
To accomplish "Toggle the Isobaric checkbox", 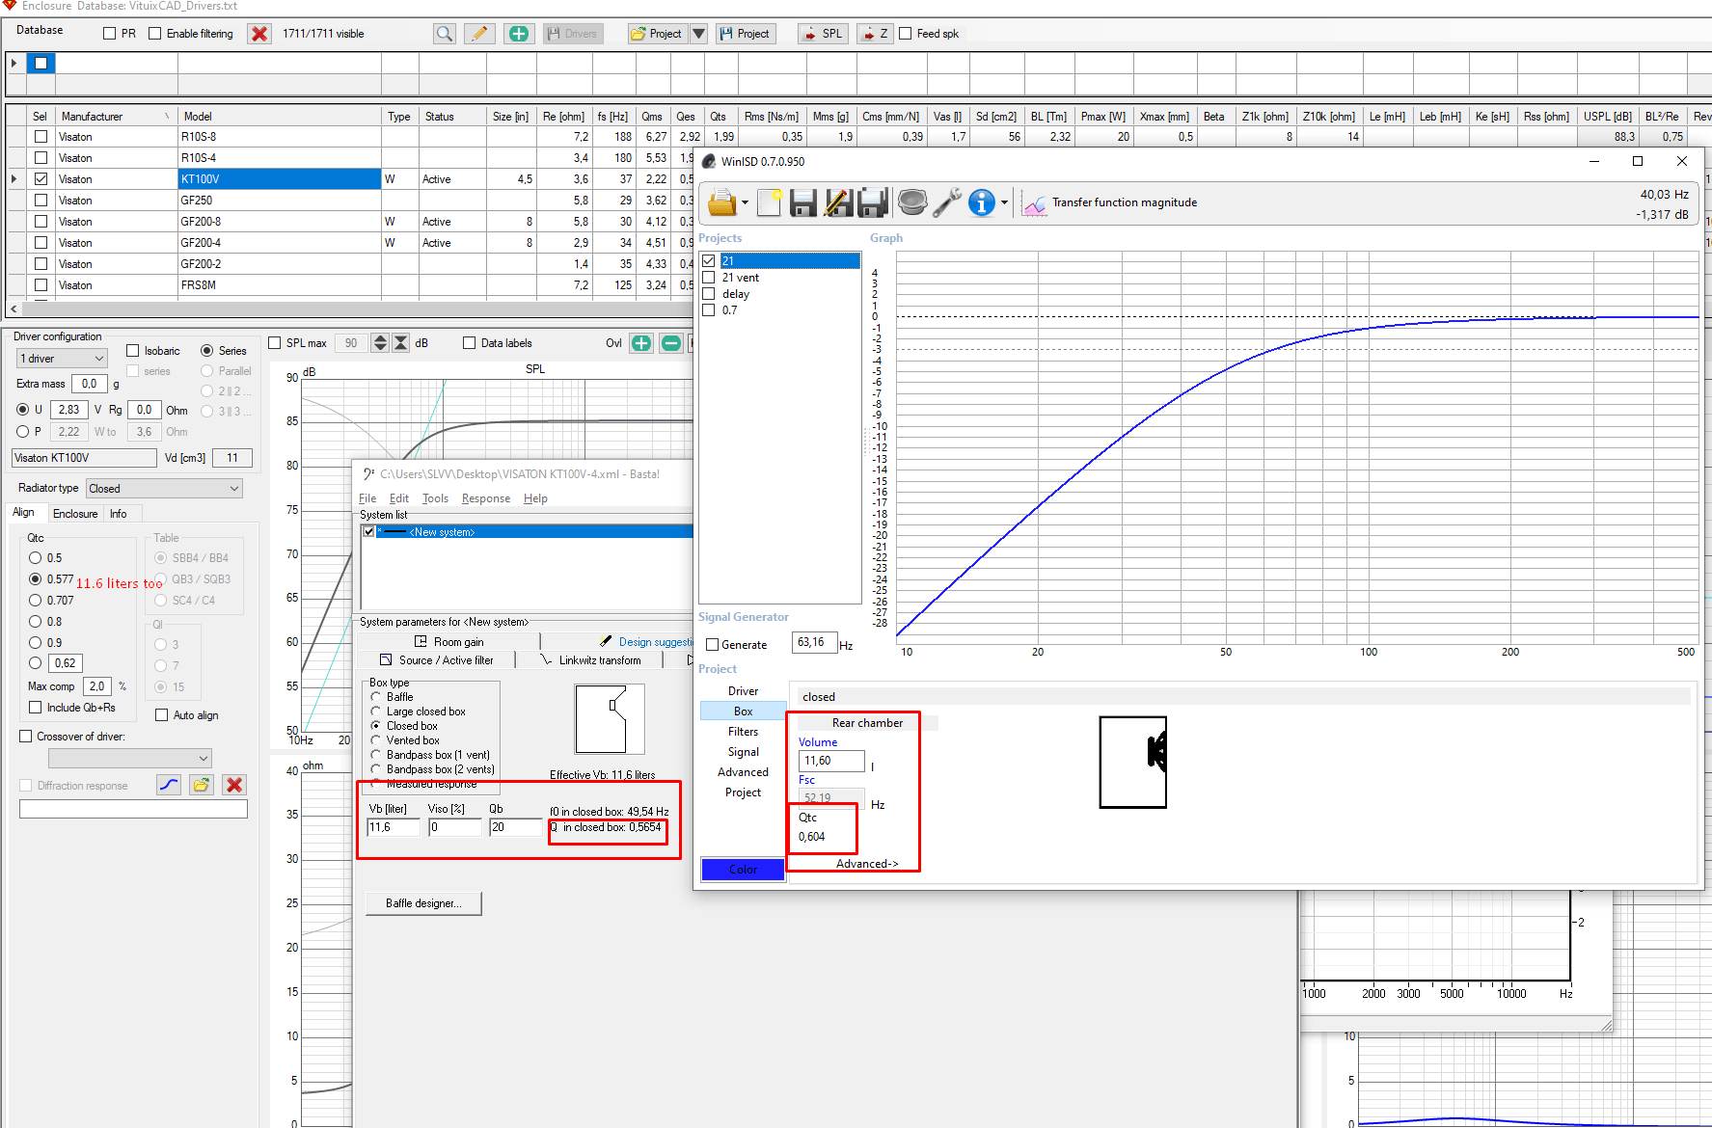I will [x=133, y=351].
